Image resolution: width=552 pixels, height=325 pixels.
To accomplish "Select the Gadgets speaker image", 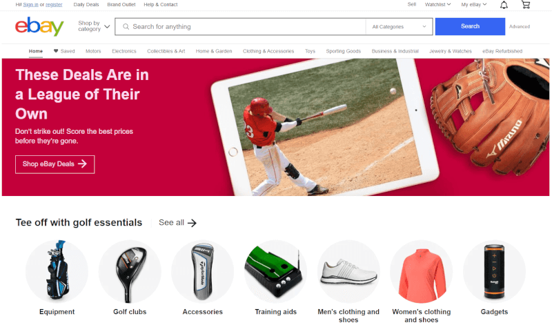I will point(494,271).
